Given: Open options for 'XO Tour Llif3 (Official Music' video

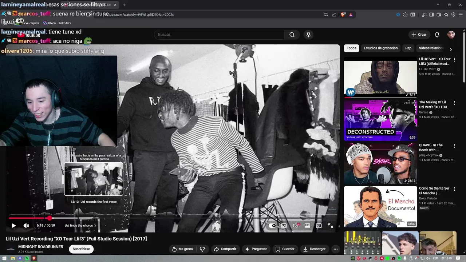Looking at the screenshot, I should coord(454,60).
